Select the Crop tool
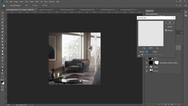The width and height of the screenshot is (188, 106). tap(2, 26)
